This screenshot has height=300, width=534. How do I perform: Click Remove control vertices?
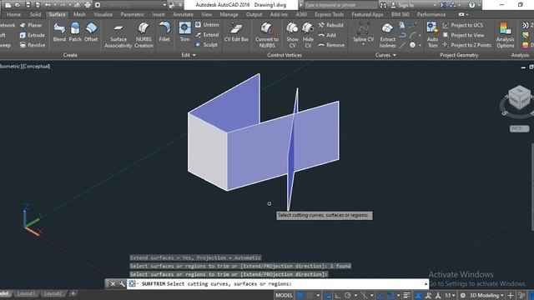[x=331, y=45]
